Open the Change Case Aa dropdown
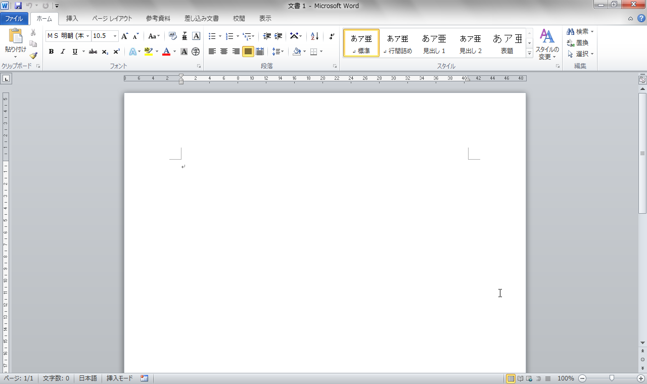The height and width of the screenshot is (384, 647). [x=154, y=36]
